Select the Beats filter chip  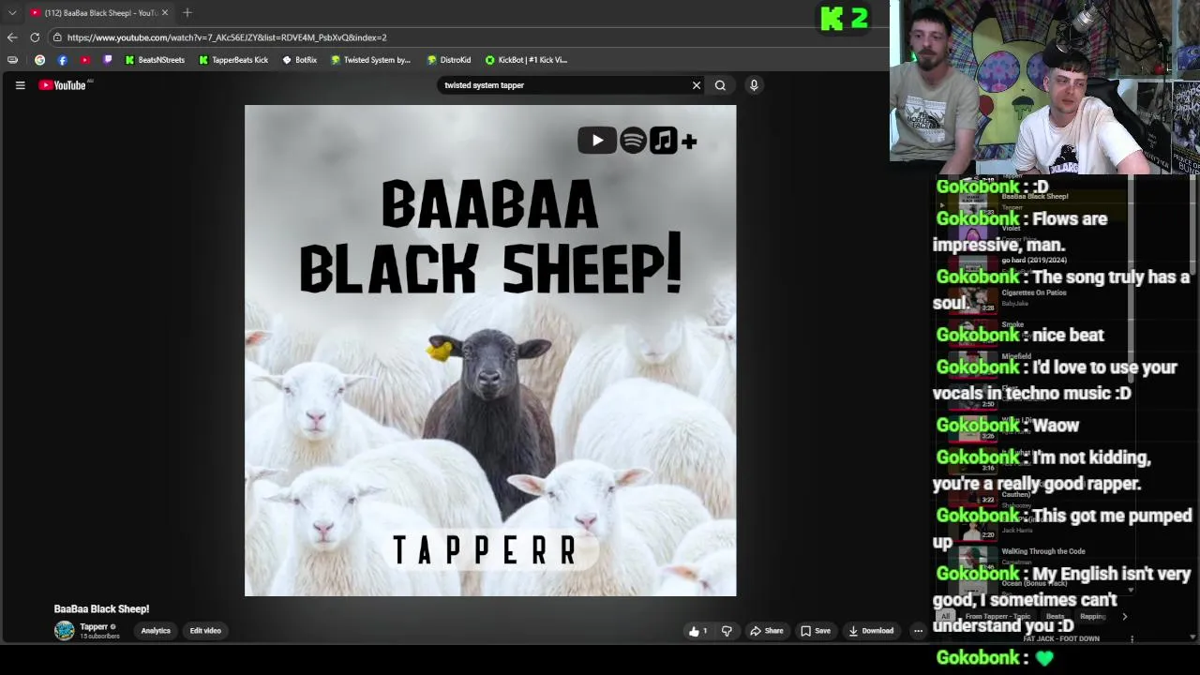pos(1055,616)
